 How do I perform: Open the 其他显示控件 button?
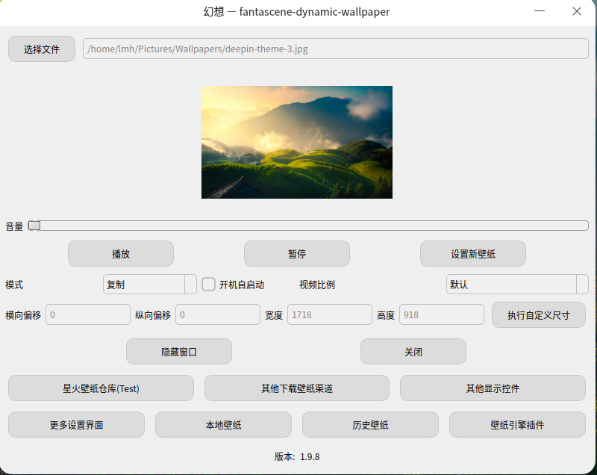pyautogui.click(x=493, y=388)
